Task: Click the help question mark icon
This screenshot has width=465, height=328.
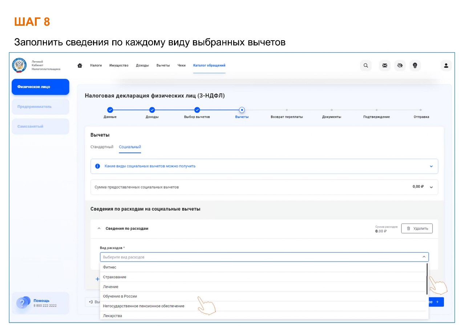Action: coord(23,303)
